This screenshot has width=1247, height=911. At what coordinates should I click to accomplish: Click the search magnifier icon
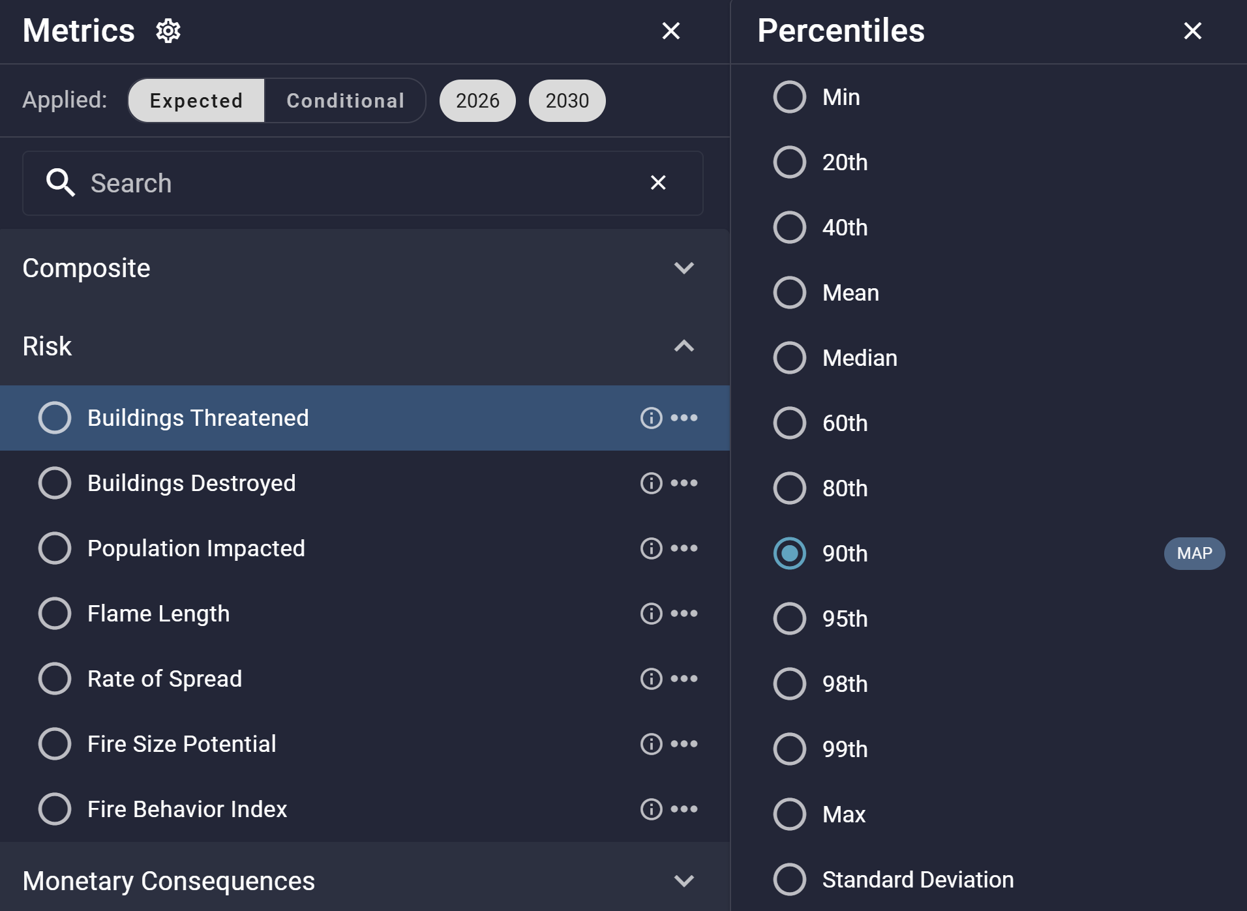(61, 183)
